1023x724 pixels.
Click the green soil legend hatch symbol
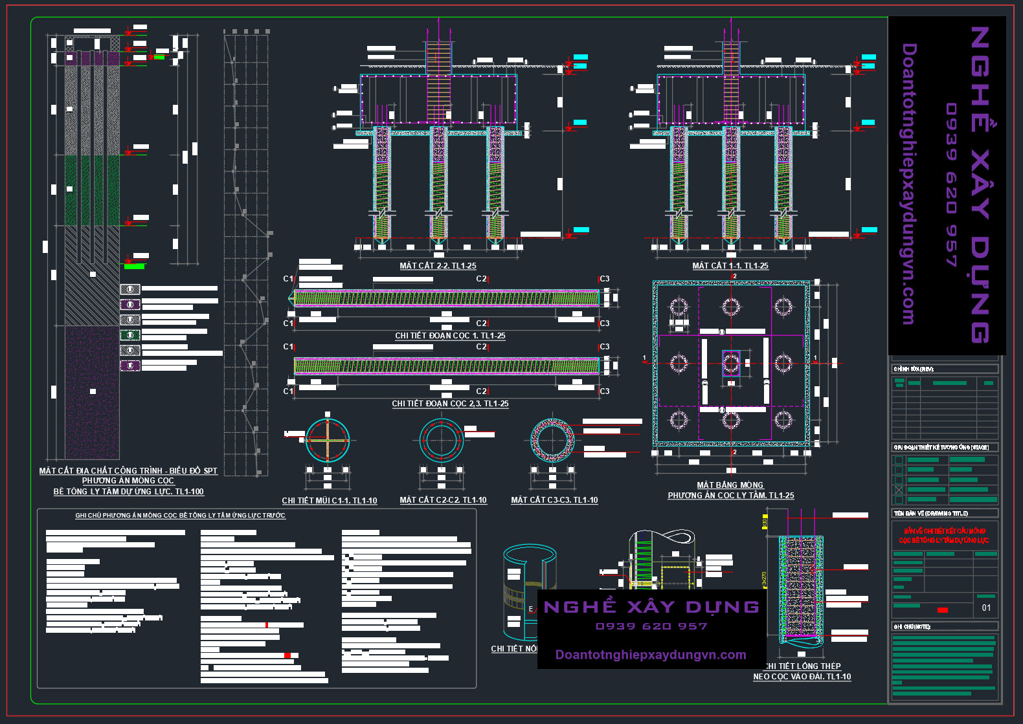(130, 335)
